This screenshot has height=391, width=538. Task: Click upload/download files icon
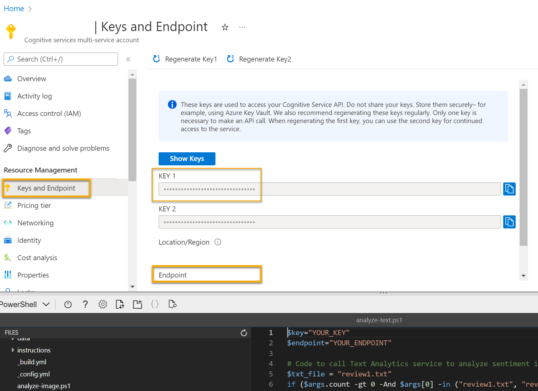[x=120, y=304]
